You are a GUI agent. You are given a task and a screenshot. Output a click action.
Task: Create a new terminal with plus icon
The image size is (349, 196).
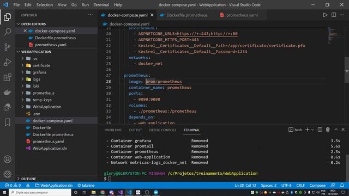tap(307, 130)
